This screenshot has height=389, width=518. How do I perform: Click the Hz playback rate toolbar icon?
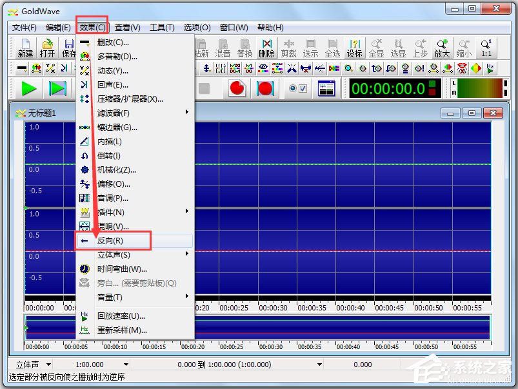490,68
